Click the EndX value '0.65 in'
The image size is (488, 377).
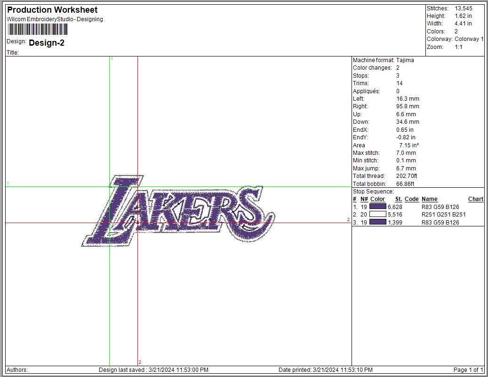[x=405, y=130]
